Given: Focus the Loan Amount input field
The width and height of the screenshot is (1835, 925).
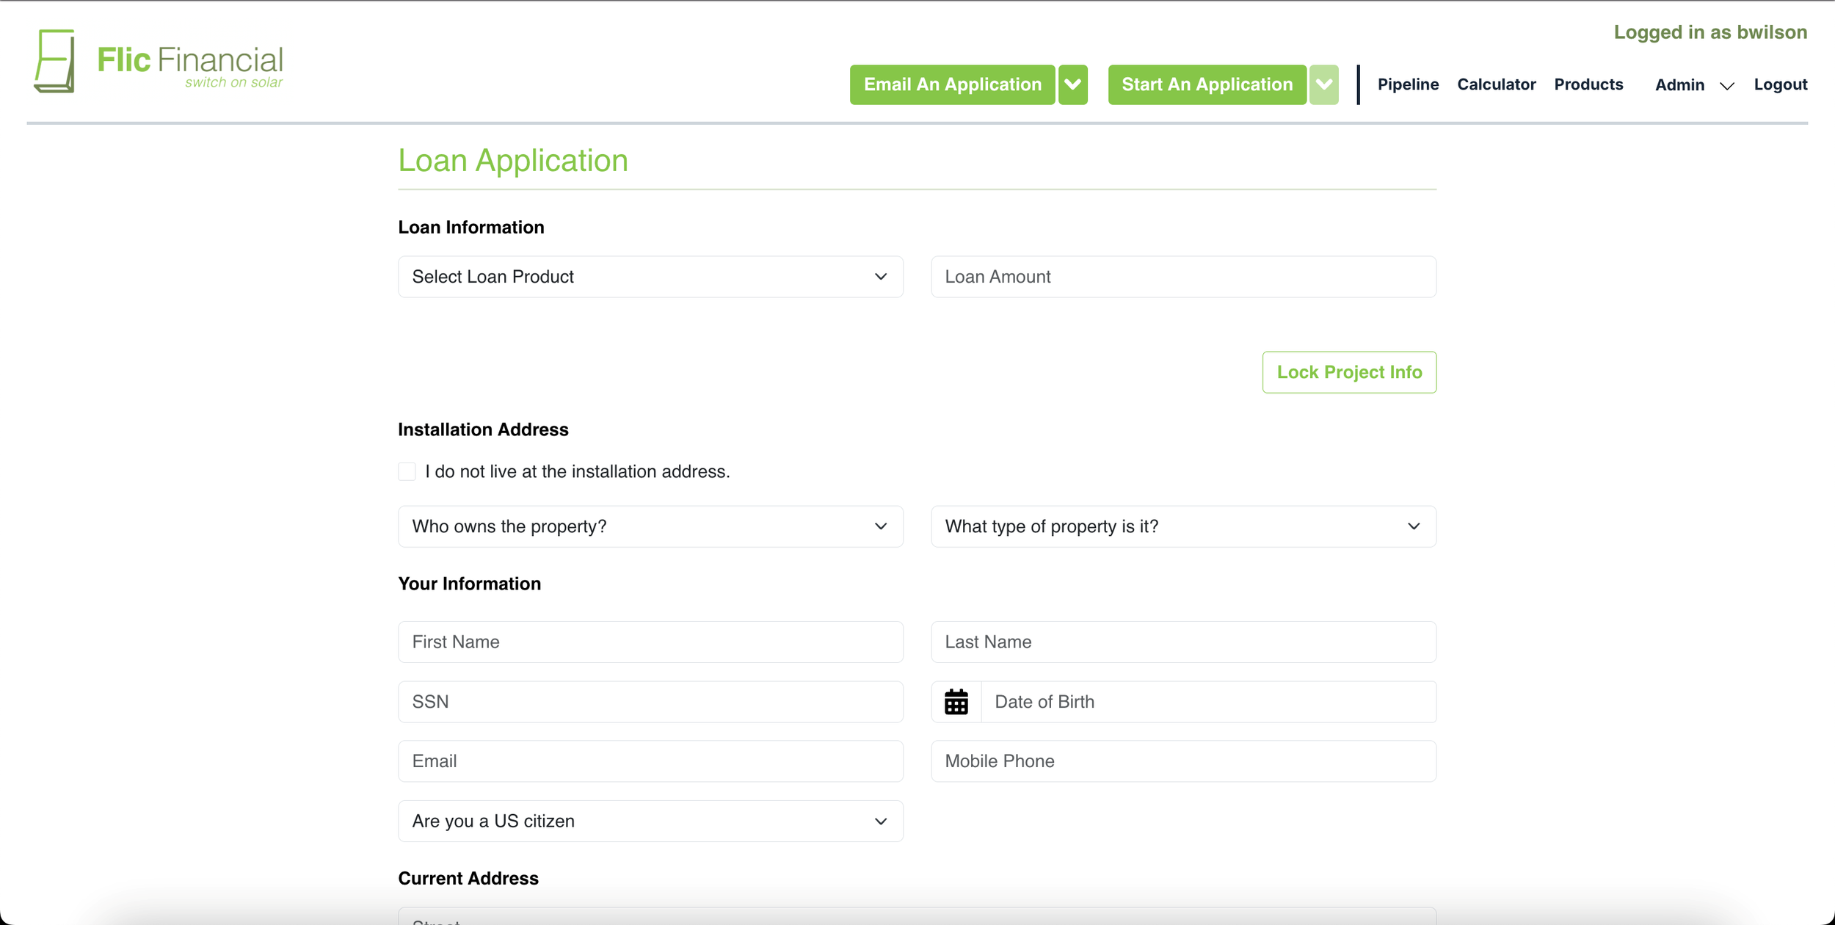Looking at the screenshot, I should tap(1183, 277).
